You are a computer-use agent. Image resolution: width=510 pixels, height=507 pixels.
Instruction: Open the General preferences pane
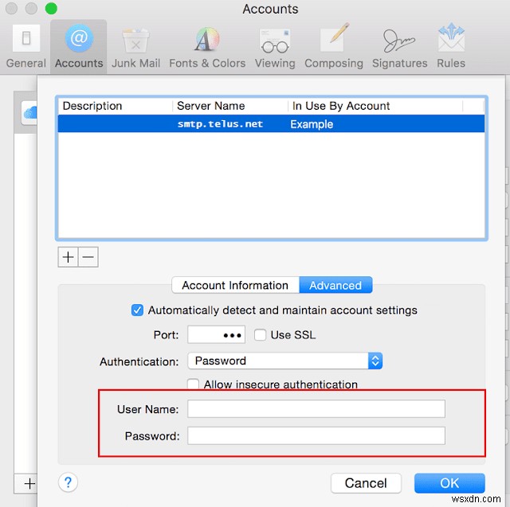(26, 46)
